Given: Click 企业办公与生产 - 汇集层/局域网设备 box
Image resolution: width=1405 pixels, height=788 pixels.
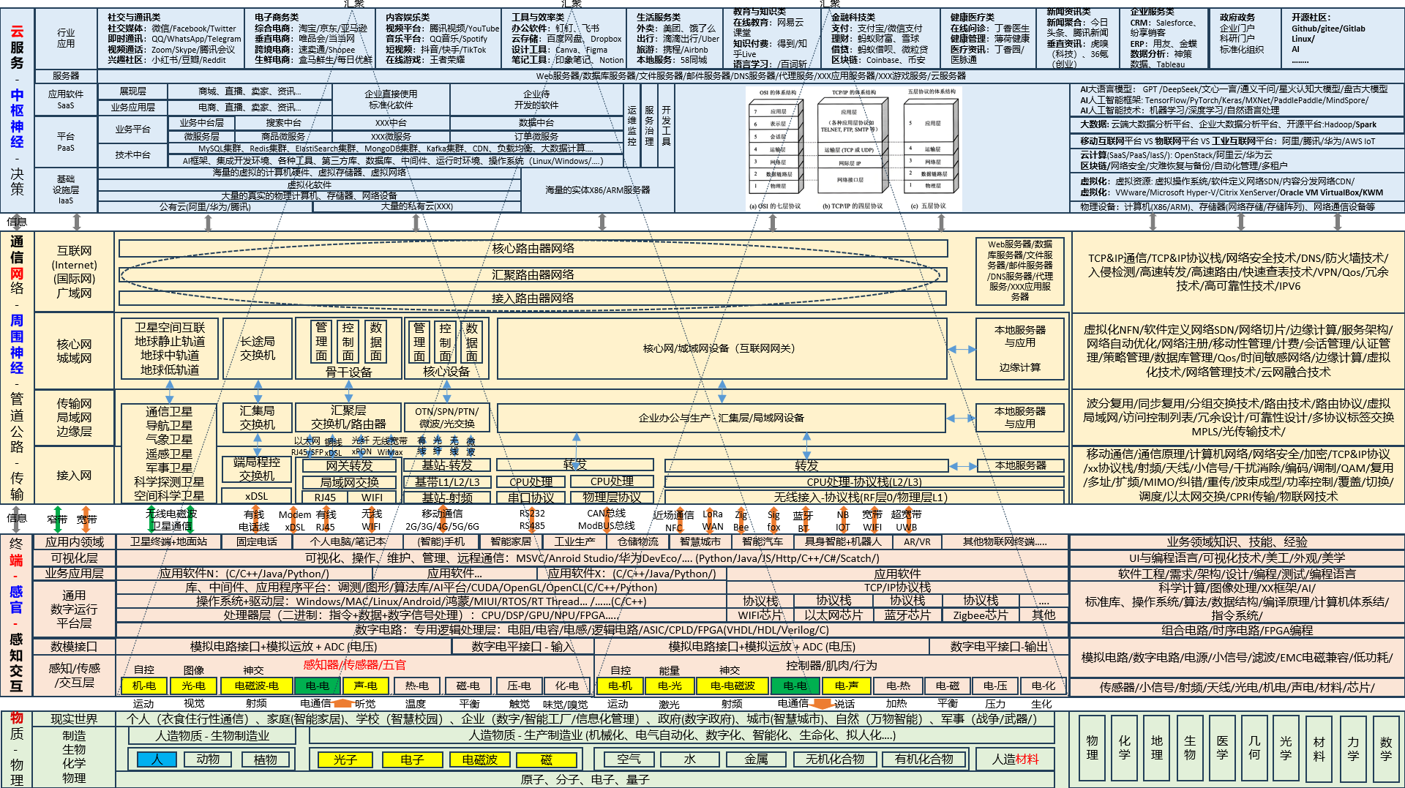Looking at the screenshot, I should [722, 418].
